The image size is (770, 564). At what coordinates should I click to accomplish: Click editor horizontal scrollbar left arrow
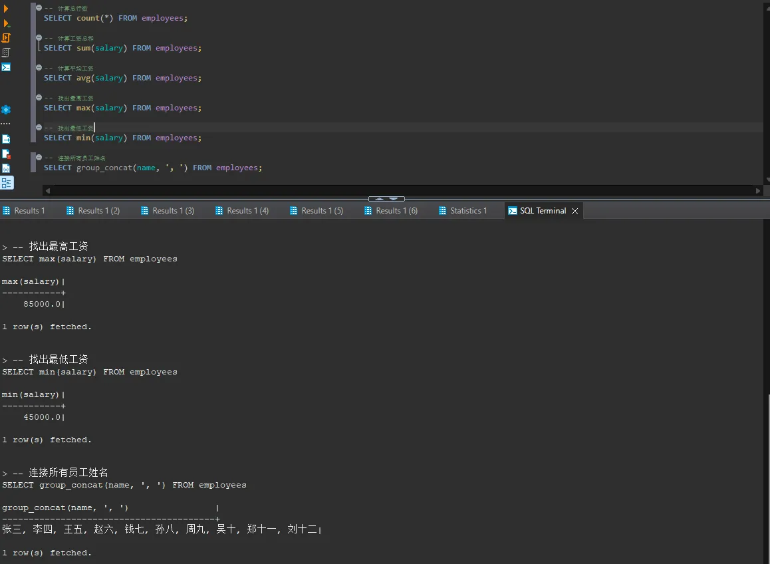coord(47,191)
